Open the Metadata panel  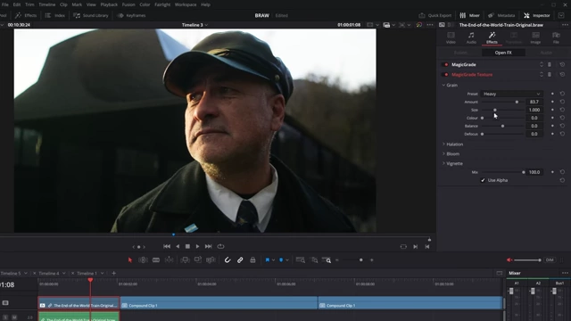pyautogui.click(x=501, y=15)
